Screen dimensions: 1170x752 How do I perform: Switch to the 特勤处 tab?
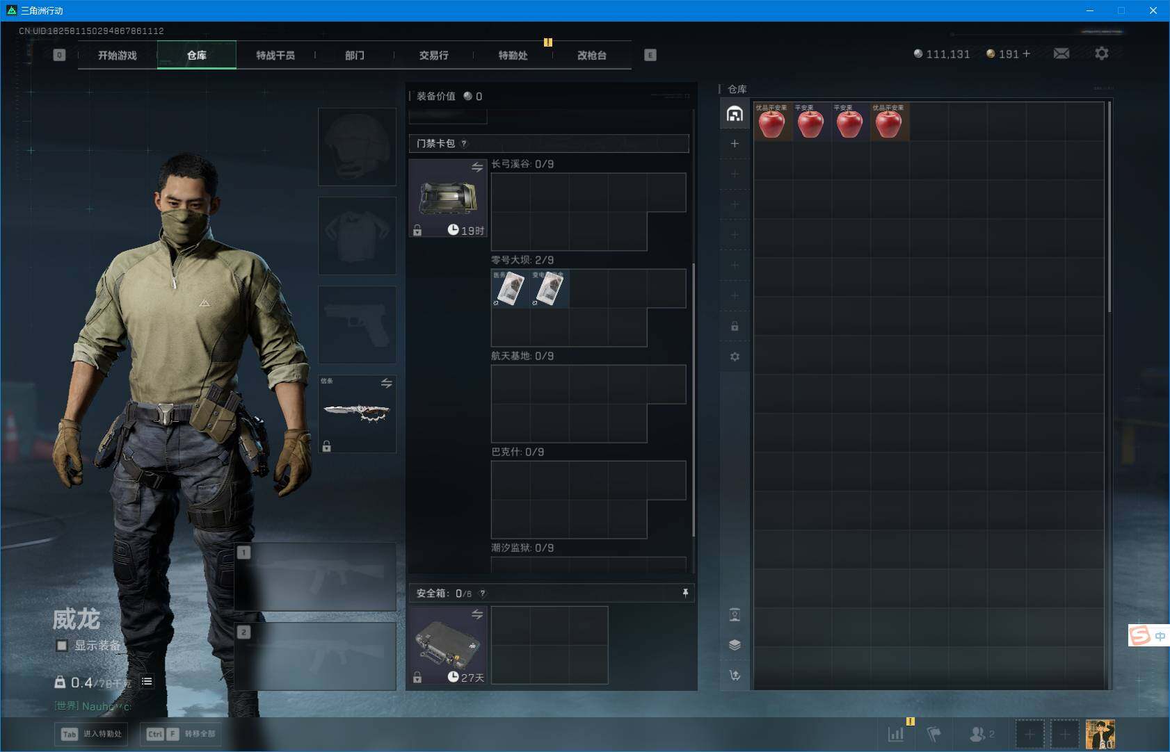(x=513, y=55)
